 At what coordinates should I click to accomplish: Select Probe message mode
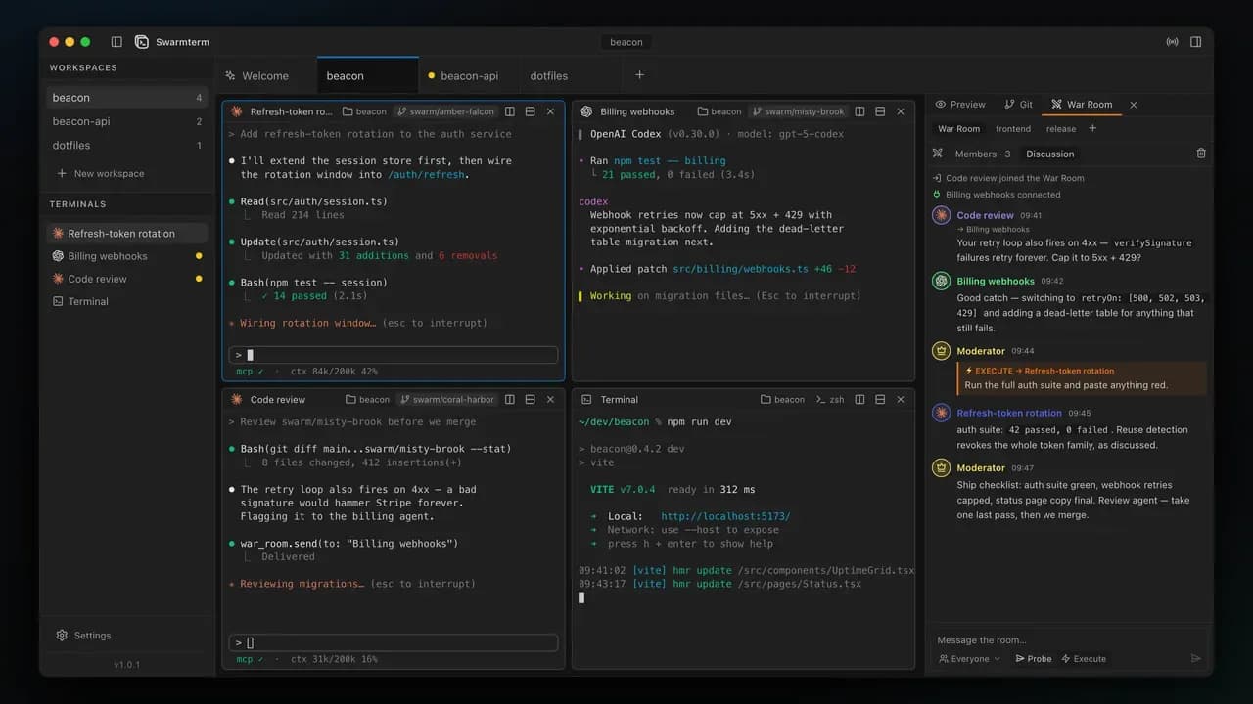tap(1034, 659)
